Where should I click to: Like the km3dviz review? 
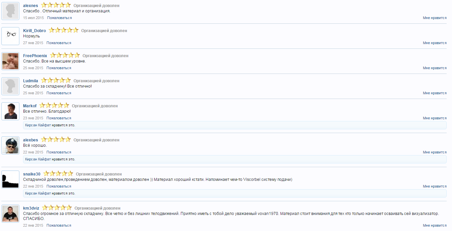tap(434, 226)
